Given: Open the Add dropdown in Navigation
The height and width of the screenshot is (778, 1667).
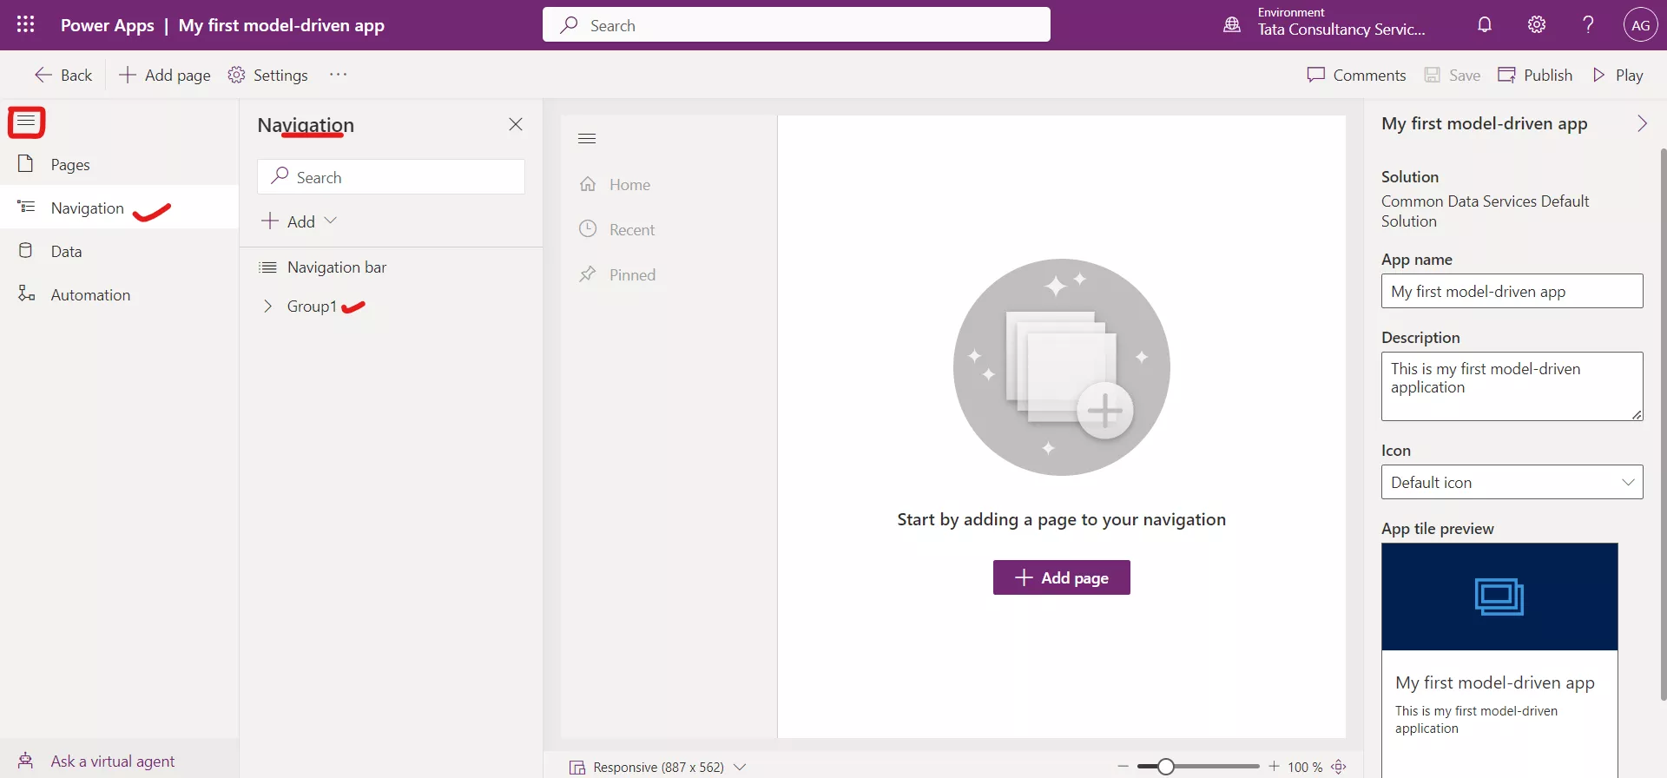Looking at the screenshot, I should [x=299, y=221].
